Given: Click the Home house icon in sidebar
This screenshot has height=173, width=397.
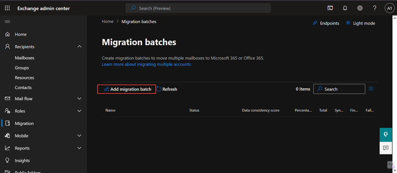Looking at the screenshot, I should click(8, 34).
